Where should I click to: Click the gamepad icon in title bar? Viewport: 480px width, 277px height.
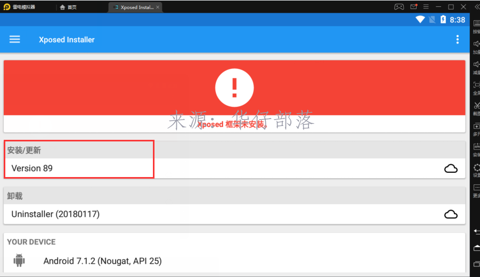click(398, 7)
